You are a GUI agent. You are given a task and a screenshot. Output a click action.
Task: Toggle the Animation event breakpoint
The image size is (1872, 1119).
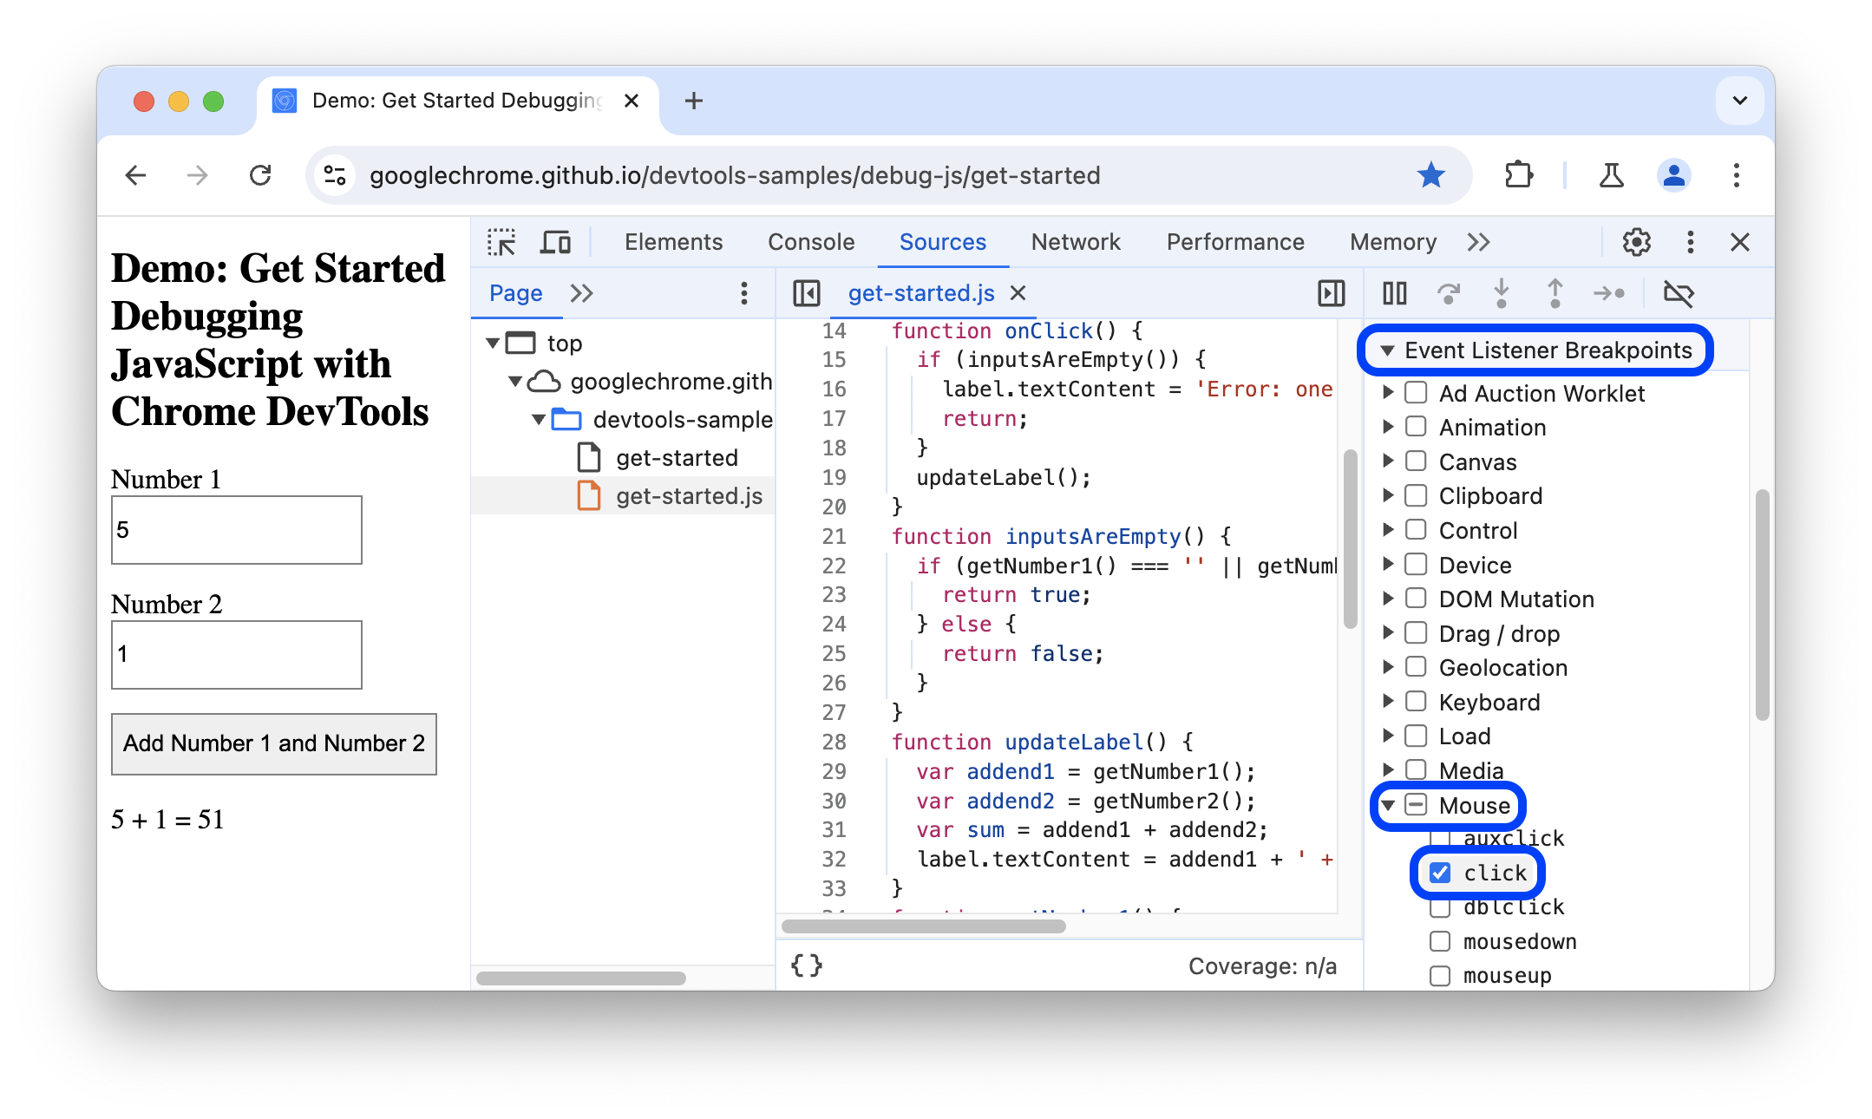coord(1416,426)
